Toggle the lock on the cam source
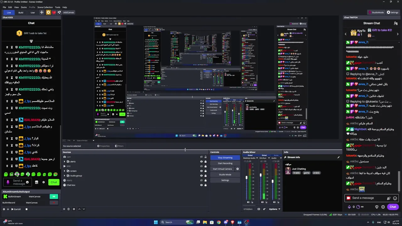 click(206, 157)
